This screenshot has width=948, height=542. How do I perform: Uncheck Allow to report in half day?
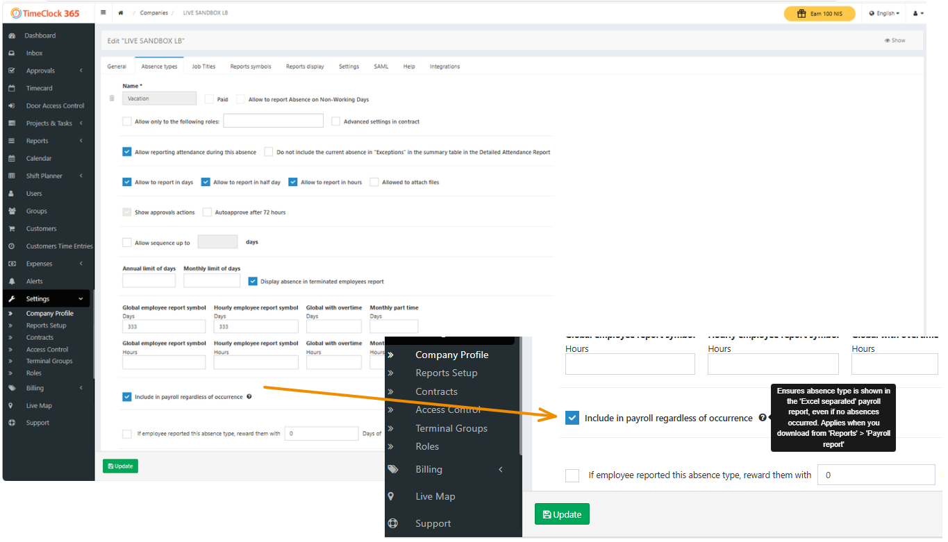(206, 183)
